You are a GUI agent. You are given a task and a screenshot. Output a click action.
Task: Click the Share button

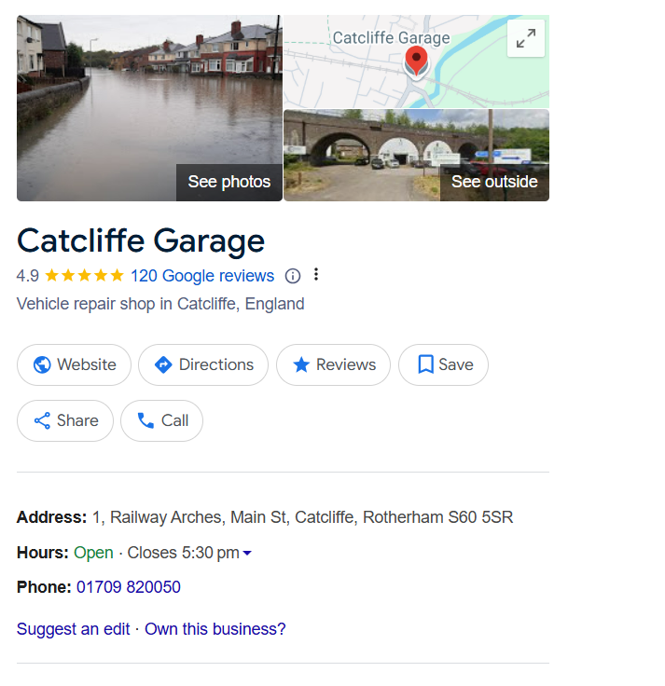pyautogui.click(x=65, y=421)
